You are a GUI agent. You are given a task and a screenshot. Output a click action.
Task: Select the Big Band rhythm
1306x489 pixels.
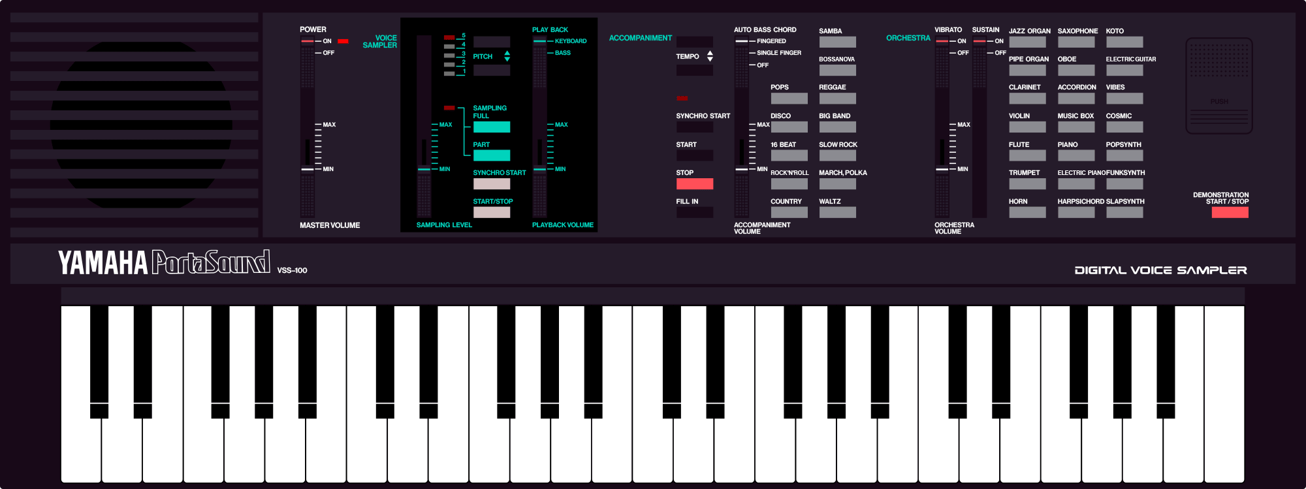point(837,127)
